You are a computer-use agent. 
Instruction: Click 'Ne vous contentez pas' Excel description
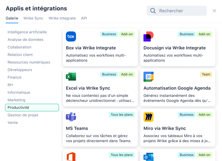click(100, 98)
